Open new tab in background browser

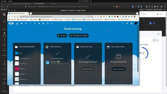pos(54,4)
